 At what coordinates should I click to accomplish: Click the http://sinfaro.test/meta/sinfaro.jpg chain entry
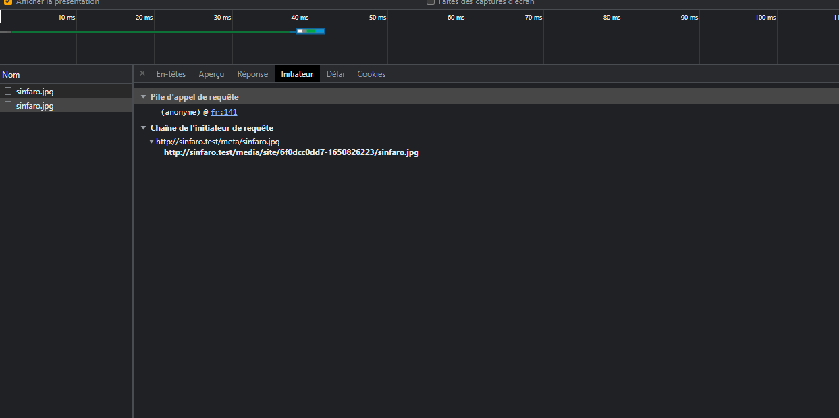(217, 142)
